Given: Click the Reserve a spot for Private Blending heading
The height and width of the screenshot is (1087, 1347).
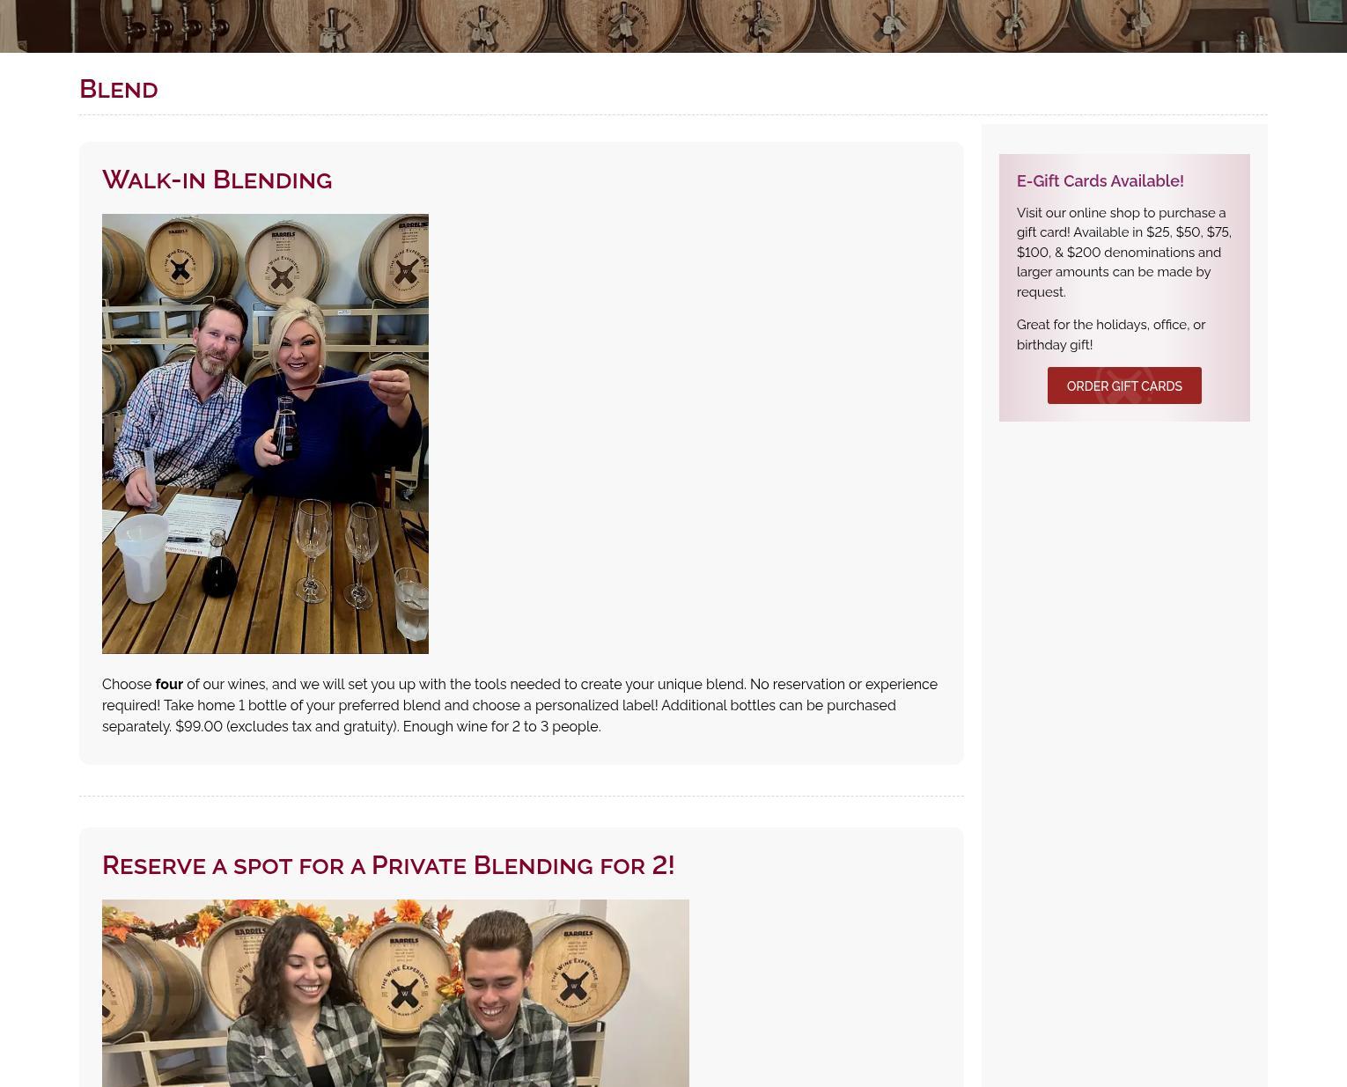Looking at the screenshot, I should [388, 865].
